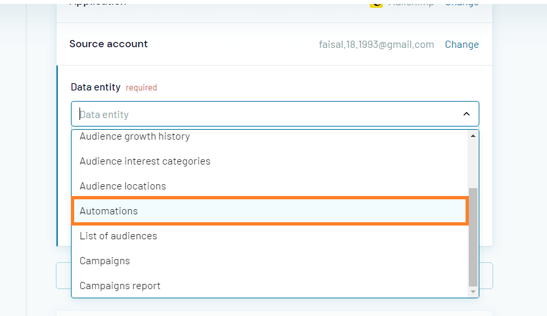
Task: Click the orange required indicator text
Action: coord(141,87)
